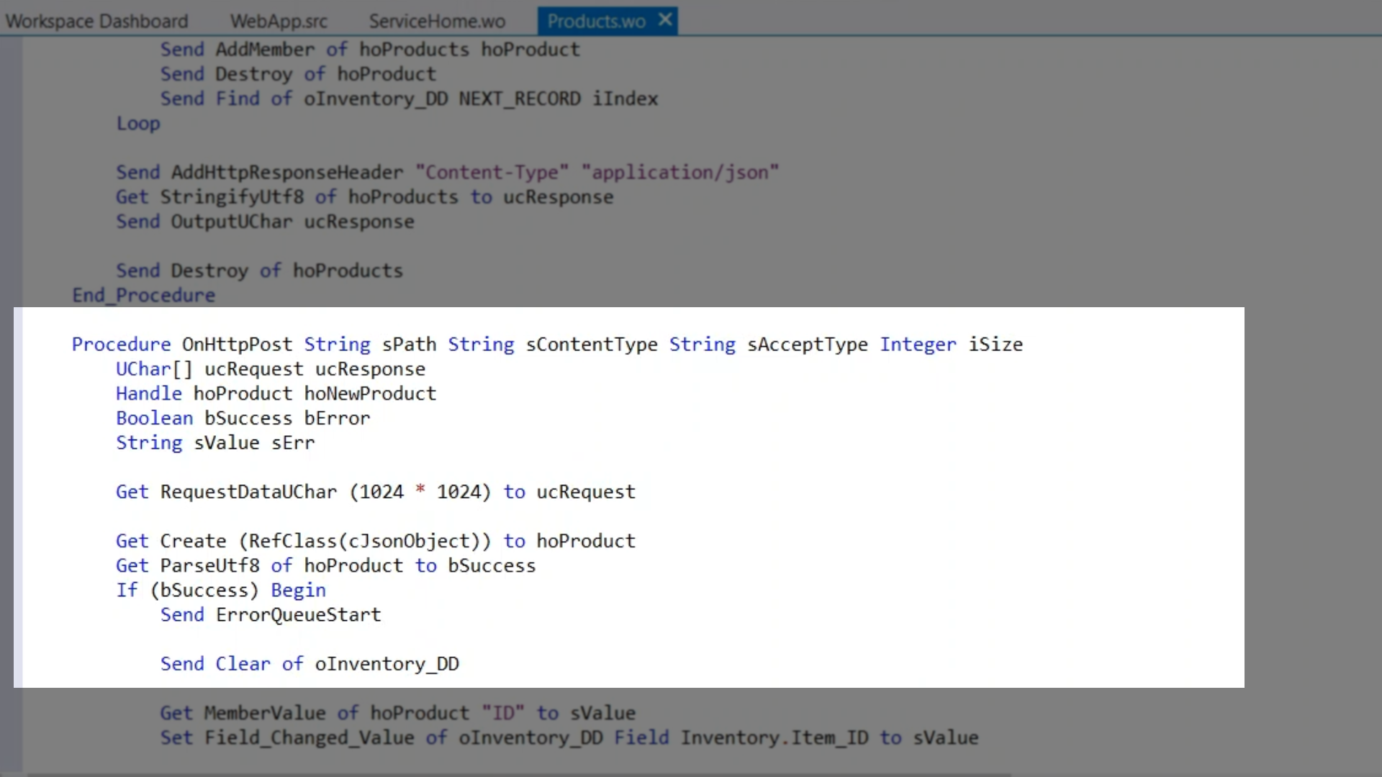Switch to the ServiceHome.wo tab
This screenshot has width=1382, height=777.
[437, 21]
